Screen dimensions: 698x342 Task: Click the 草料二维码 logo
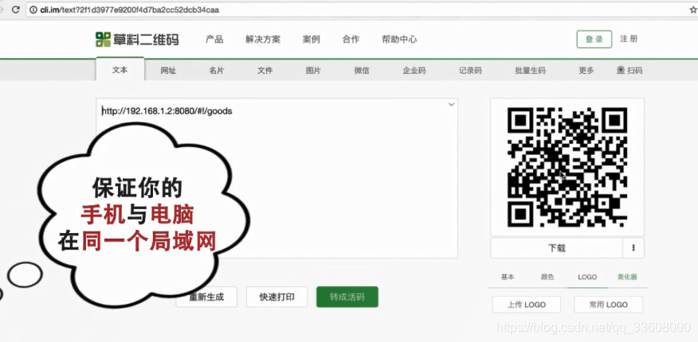point(137,40)
